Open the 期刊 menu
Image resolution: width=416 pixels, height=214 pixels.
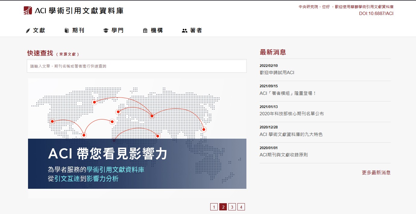point(78,30)
